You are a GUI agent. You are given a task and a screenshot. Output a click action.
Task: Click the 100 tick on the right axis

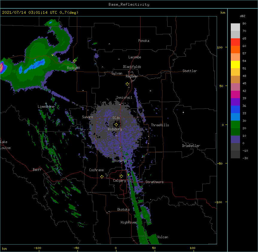coord(220,47)
